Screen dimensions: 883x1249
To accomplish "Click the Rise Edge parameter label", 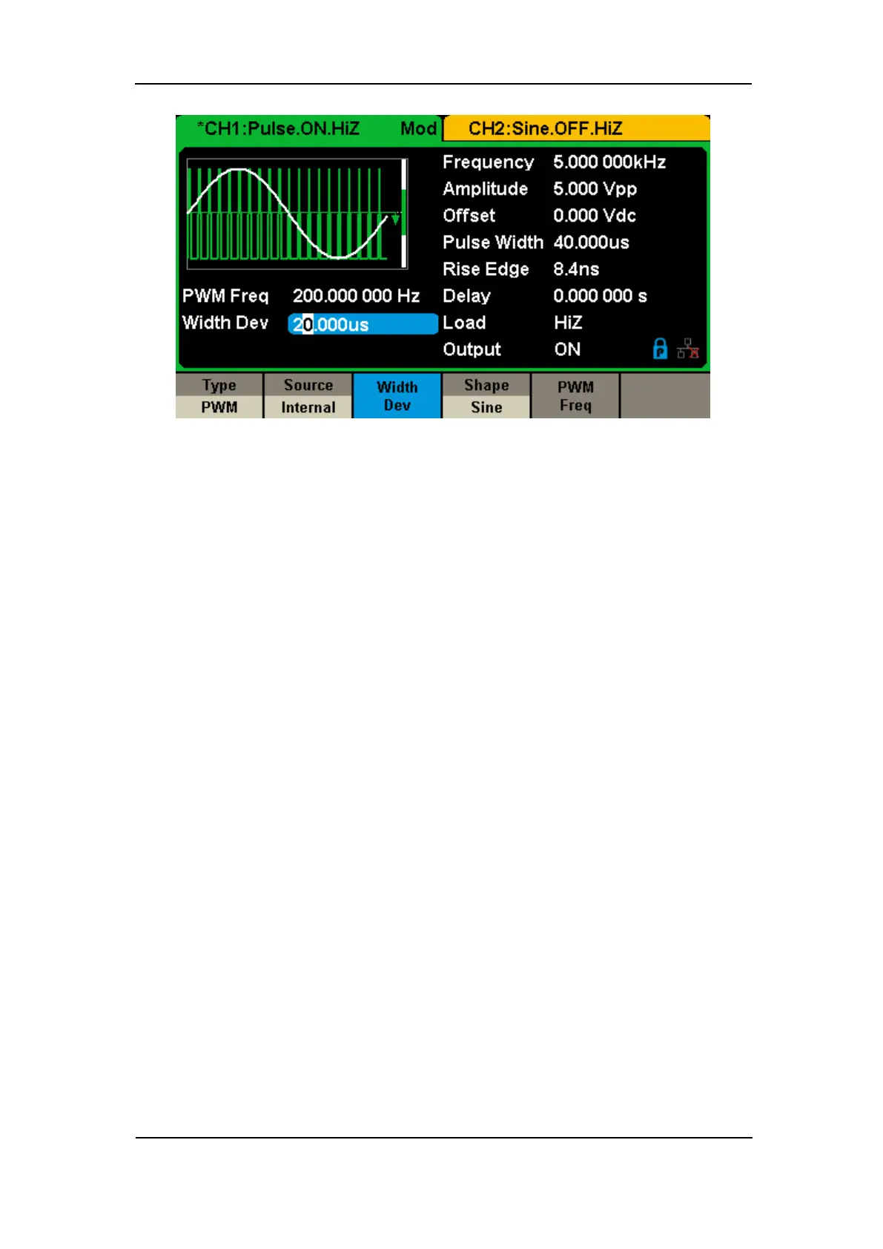I will click(486, 269).
